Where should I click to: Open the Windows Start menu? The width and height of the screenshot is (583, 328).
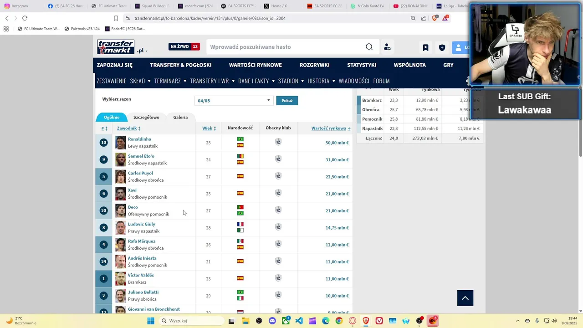coord(151,321)
